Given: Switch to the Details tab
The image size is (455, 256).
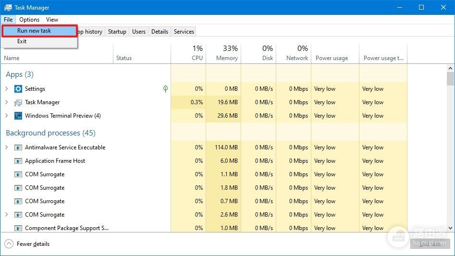Looking at the screenshot, I should [160, 32].
